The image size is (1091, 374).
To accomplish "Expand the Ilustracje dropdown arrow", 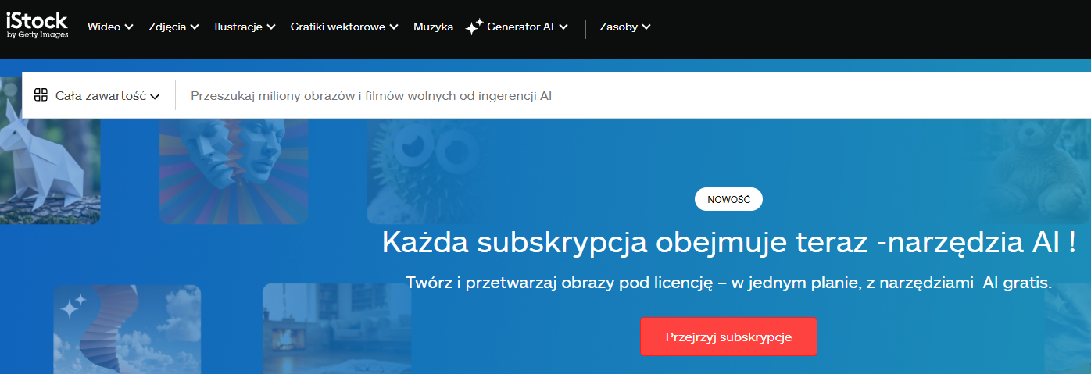I will [x=271, y=27].
